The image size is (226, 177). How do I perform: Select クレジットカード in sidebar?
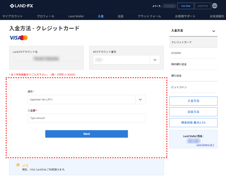tap(193, 42)
